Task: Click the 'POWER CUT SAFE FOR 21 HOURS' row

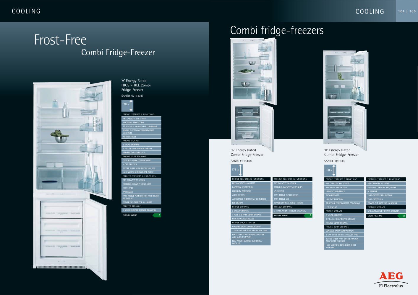Action: 141,202
